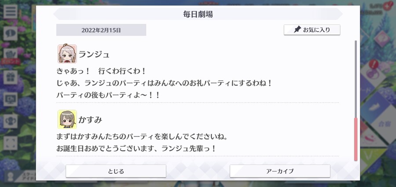Open the present gift box icon
The width and height of the screenshot is (396, 187).
tap(11, 77)
